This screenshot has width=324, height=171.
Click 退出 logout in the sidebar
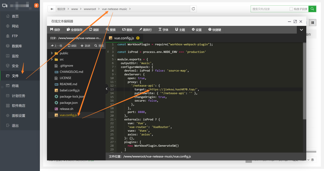click(x=15, y=126)
